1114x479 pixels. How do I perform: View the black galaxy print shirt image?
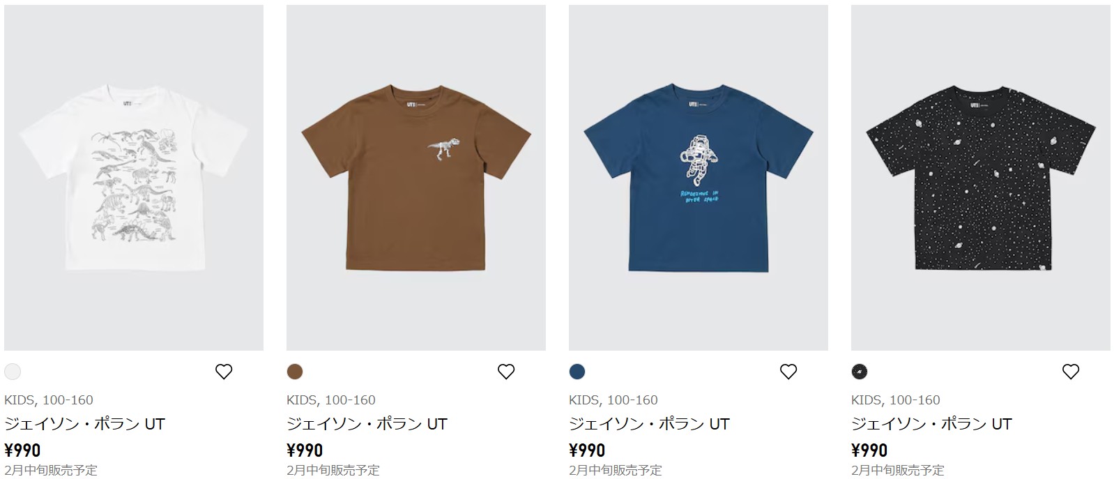pyautogui.click(x=981, y=178)
